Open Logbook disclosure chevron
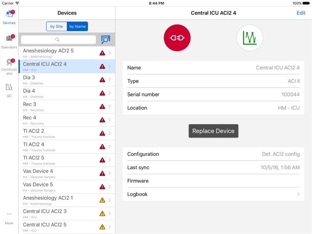Image resolution: width=312 pixels, height=234 pixels. (x=298, y=194)
